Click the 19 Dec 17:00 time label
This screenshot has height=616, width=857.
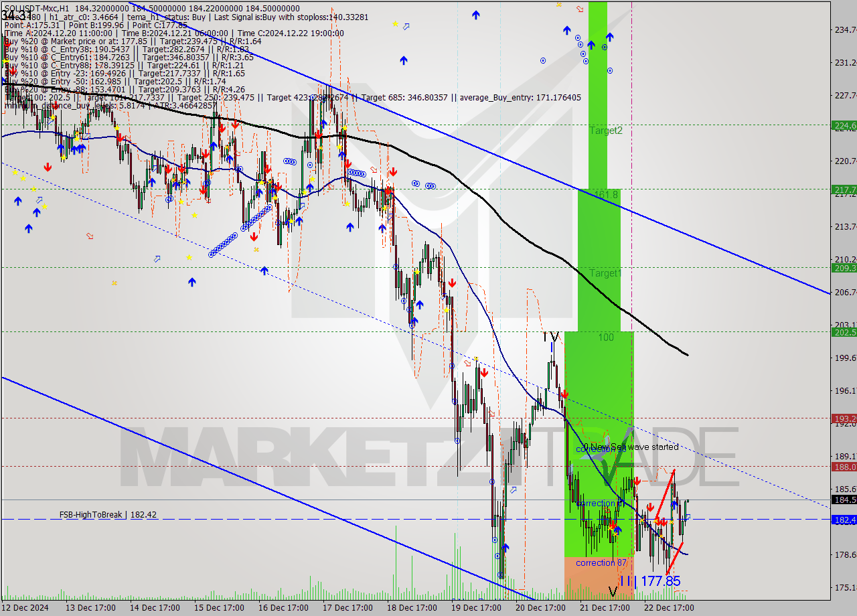tap(477, 608)
